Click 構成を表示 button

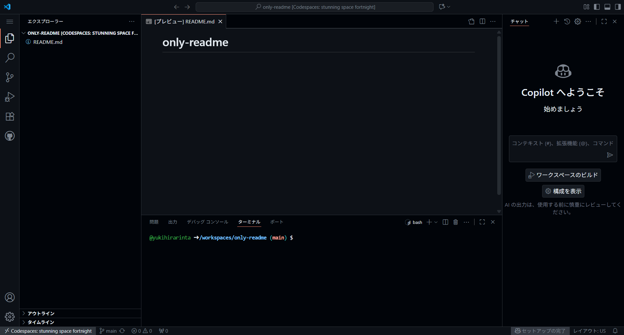tap(563, 191)
